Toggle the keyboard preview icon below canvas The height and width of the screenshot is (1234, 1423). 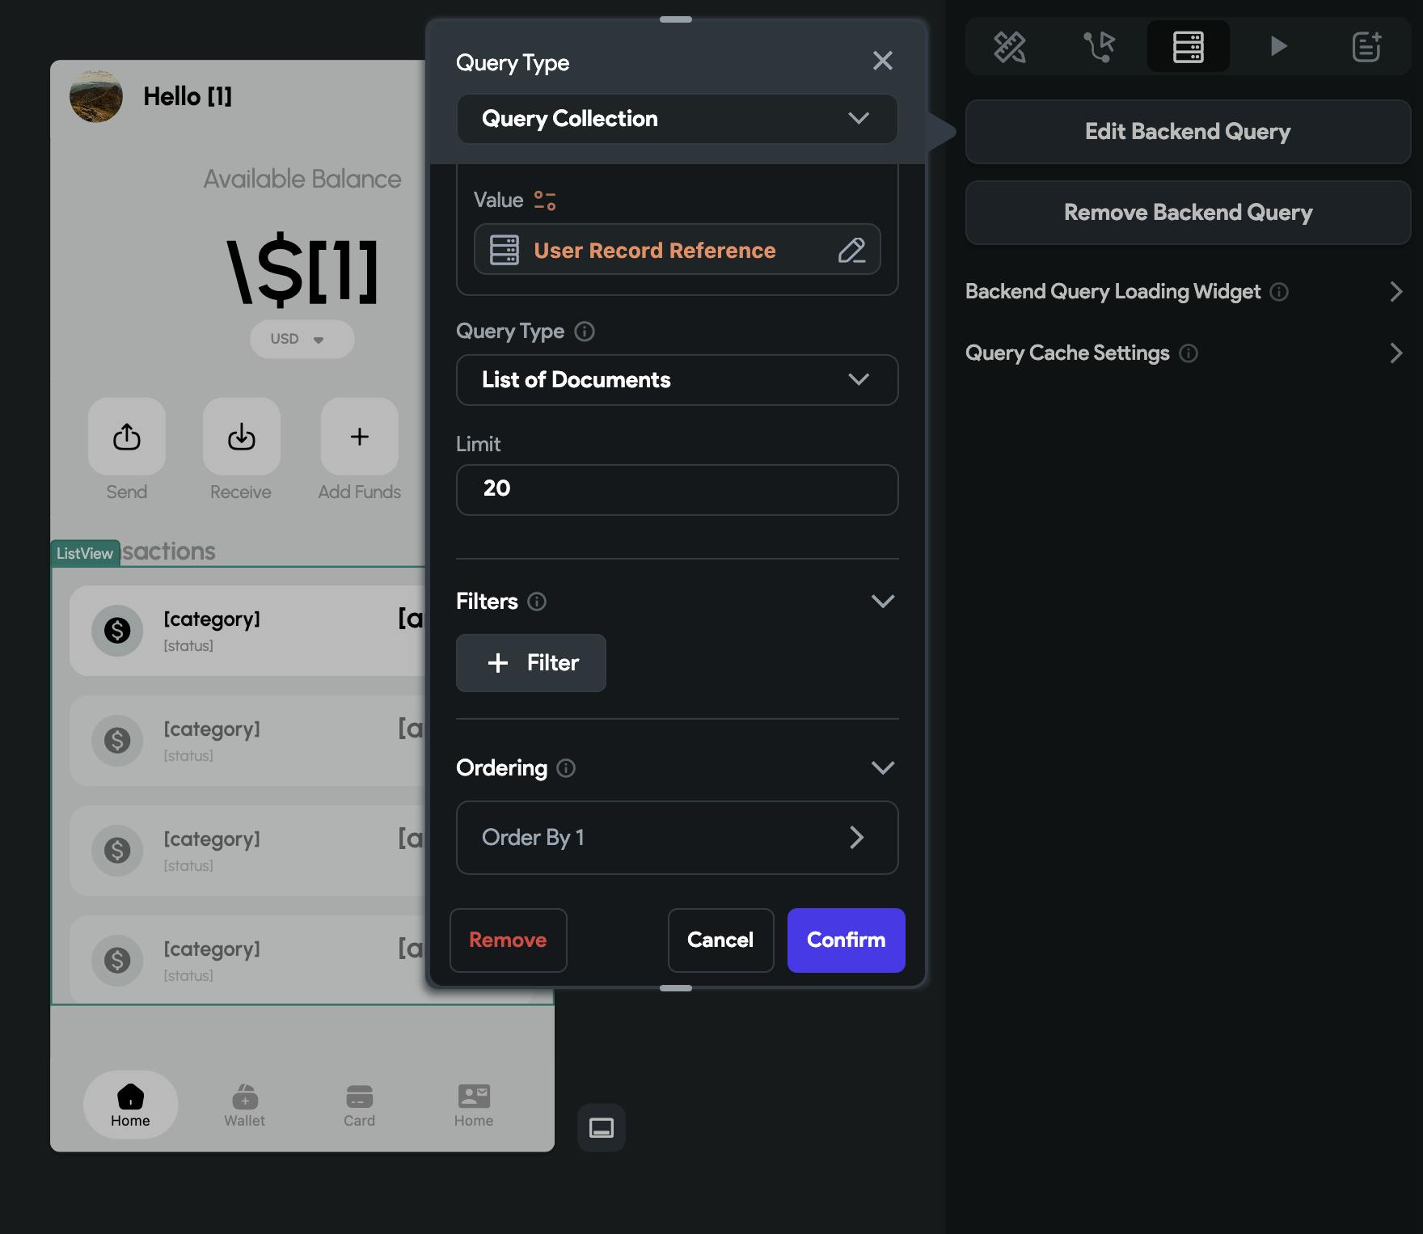602,1128
